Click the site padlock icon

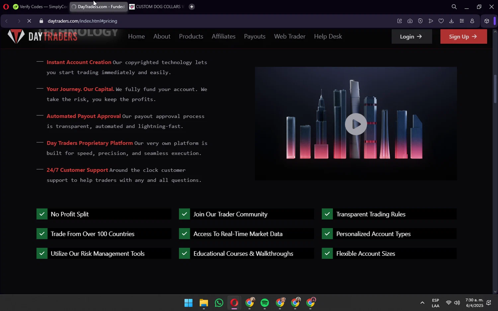[x=41, y=21]
